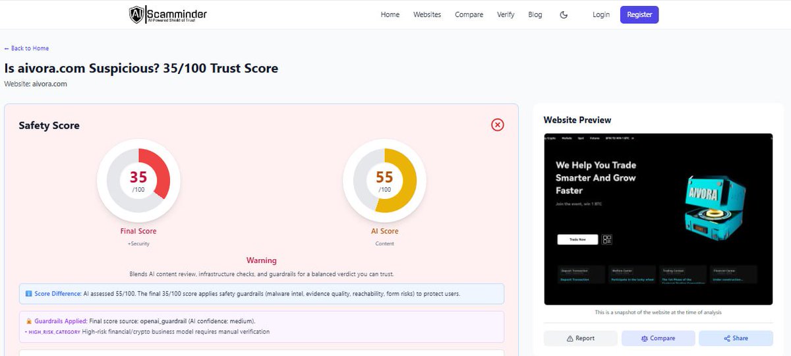Click the lock icon beside Guardrails Applied
Screen dimensions: 791x356
[28, 321]
